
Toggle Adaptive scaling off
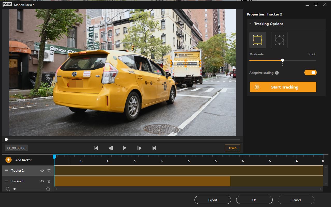click(x=310, y=73)
